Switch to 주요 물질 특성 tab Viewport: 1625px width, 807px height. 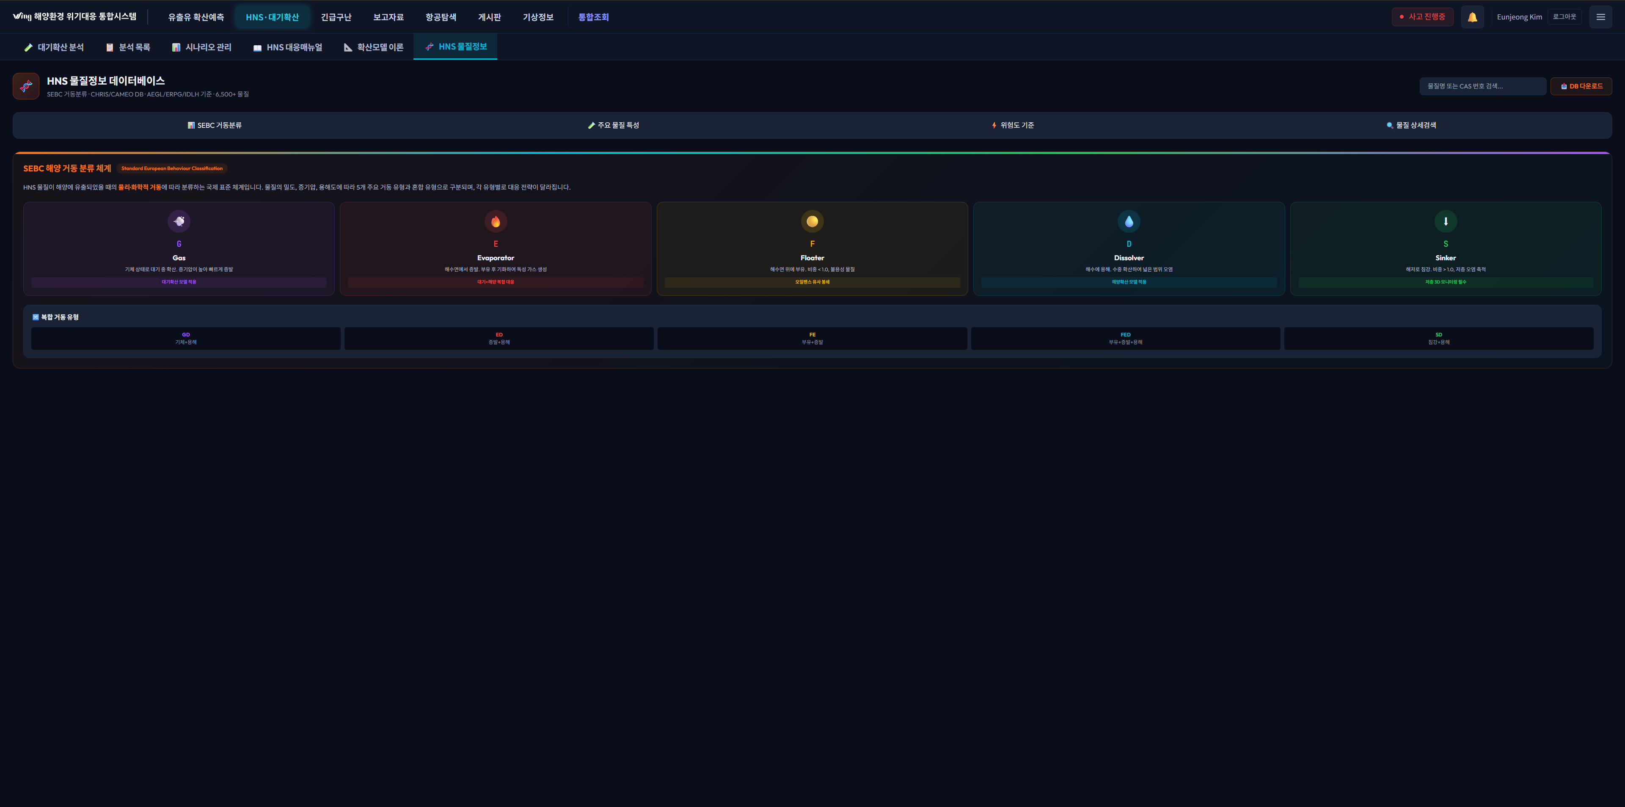point(613,126)
